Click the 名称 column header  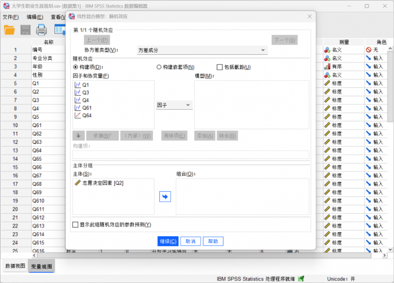pos(49,42)
